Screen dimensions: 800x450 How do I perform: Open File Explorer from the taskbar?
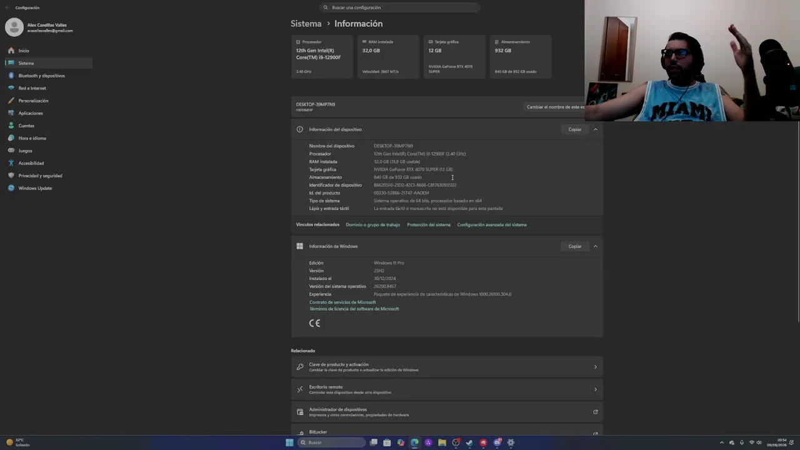click(x=442, y=442)
